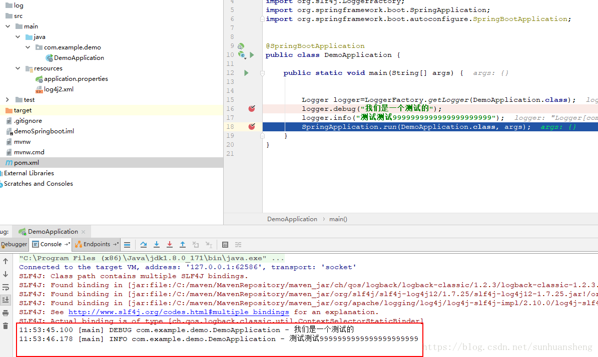Collapse the com.example.demo package
The width and height of the screenshot is (598, 357).
(x=28, y=47)
